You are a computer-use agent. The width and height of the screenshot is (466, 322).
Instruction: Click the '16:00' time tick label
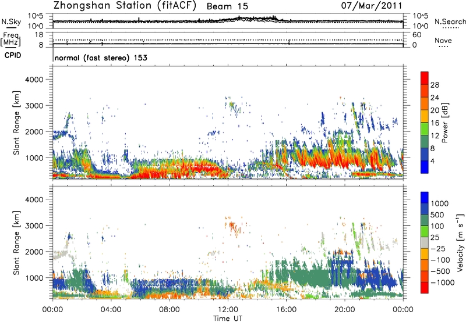click(x=286, y=310)
